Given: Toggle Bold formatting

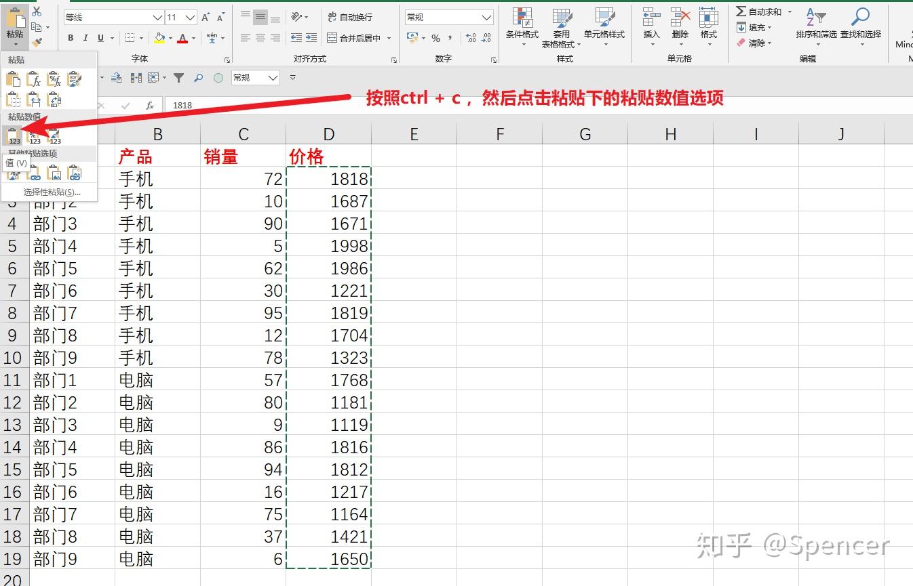Looking at the screenshot, I should [71, 38].
